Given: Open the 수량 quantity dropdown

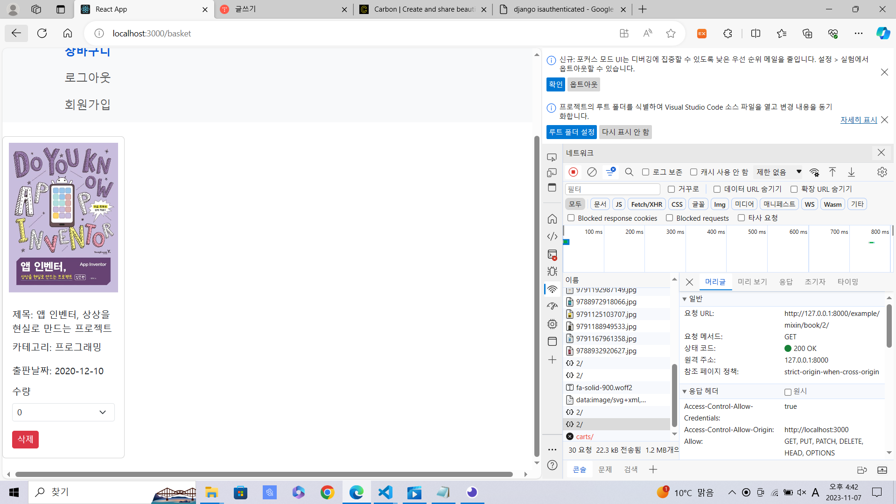Looking at the screenshot, I should tap(63, 413).
